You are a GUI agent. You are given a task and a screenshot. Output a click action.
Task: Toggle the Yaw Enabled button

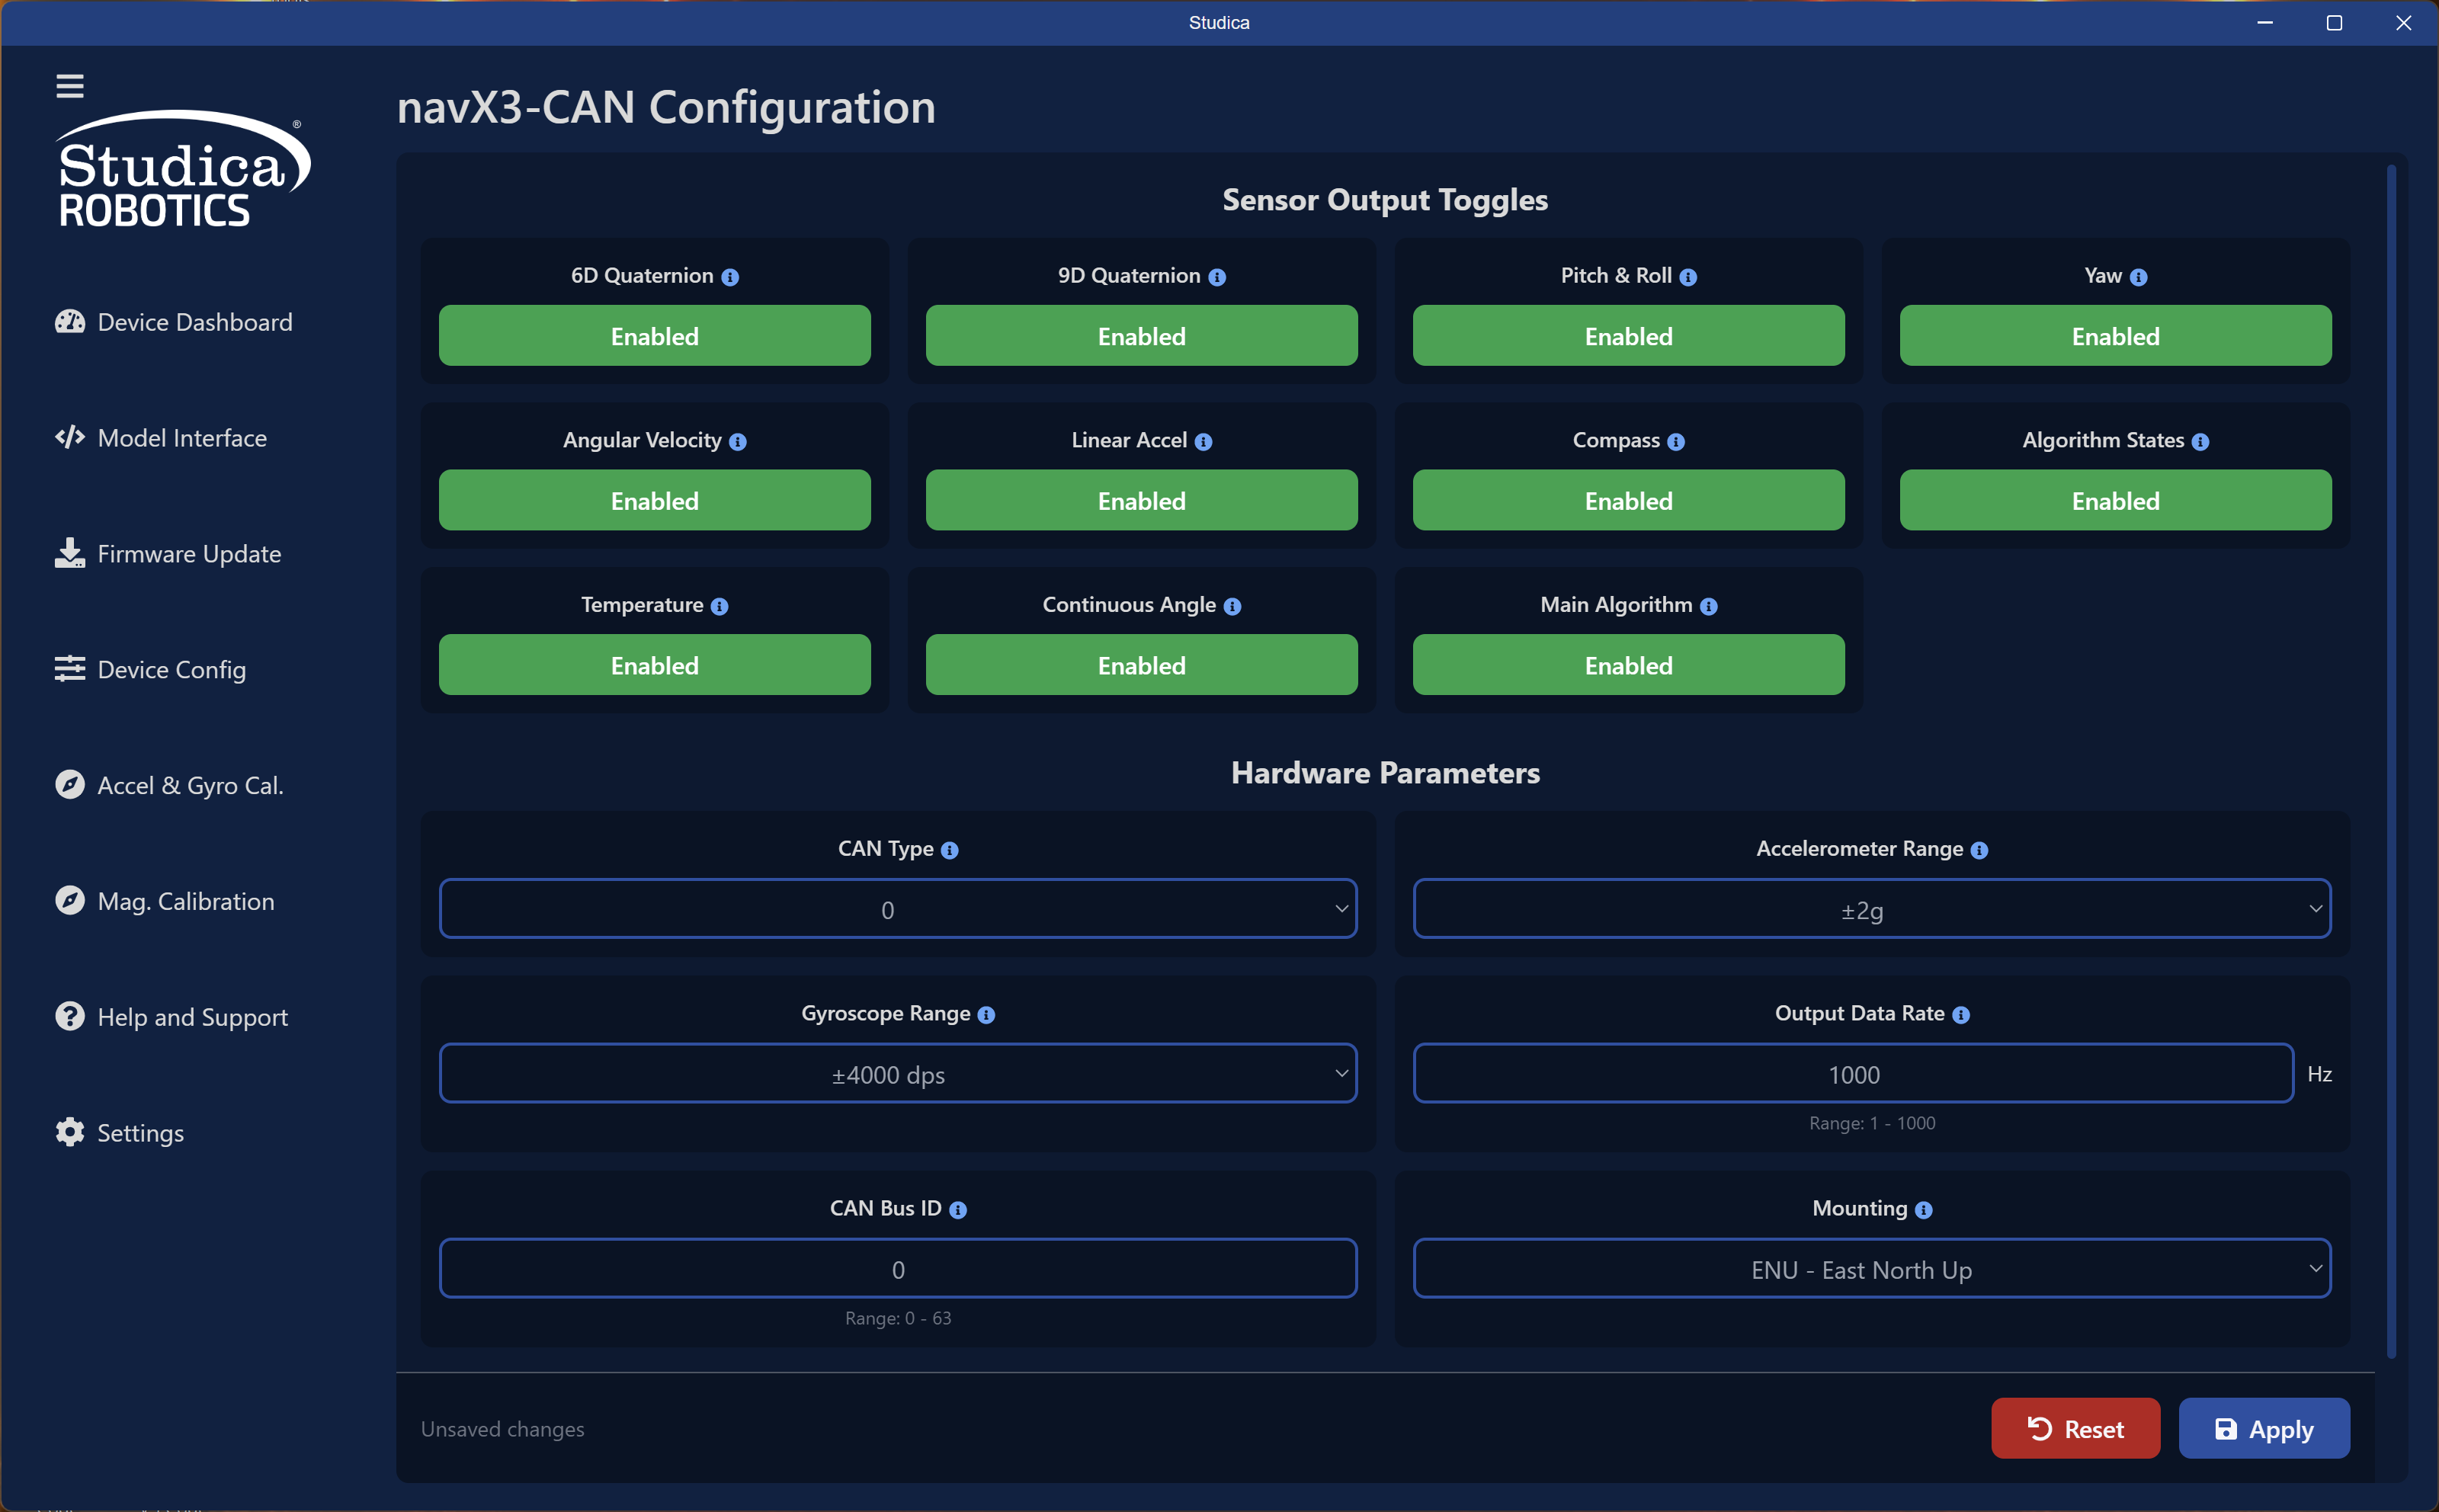tap(2115, 336)
